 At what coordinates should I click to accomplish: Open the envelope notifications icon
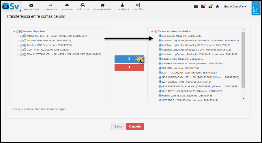coord(203,6)
